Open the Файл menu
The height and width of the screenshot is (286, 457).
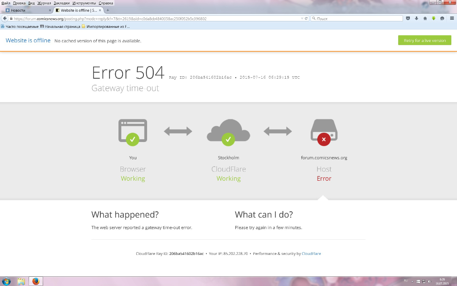tap(6, 3)
